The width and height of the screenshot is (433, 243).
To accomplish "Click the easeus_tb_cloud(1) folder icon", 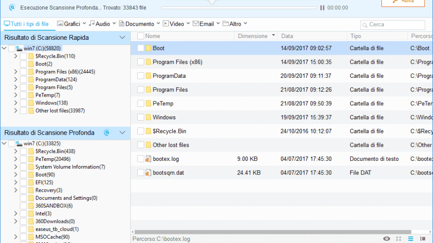I will (31, 229).
